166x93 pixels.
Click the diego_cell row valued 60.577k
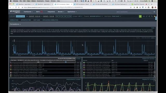tap(45, 64)
